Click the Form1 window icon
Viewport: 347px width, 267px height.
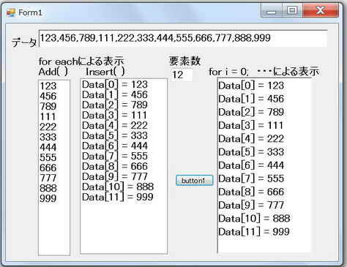click(x=11, y=12)
